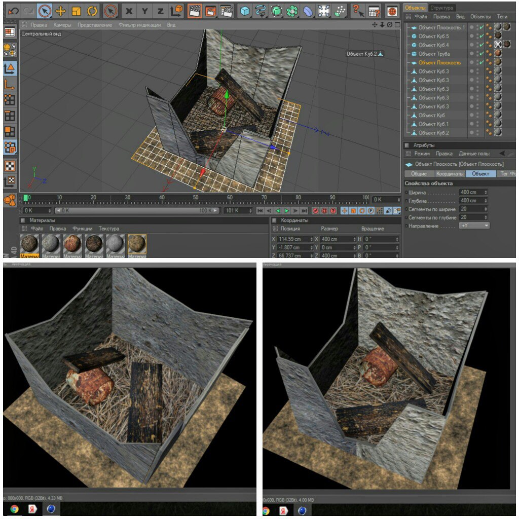519x519 pixels.
Task: Toggle autokeying red circle button
Action: (324, 210)
